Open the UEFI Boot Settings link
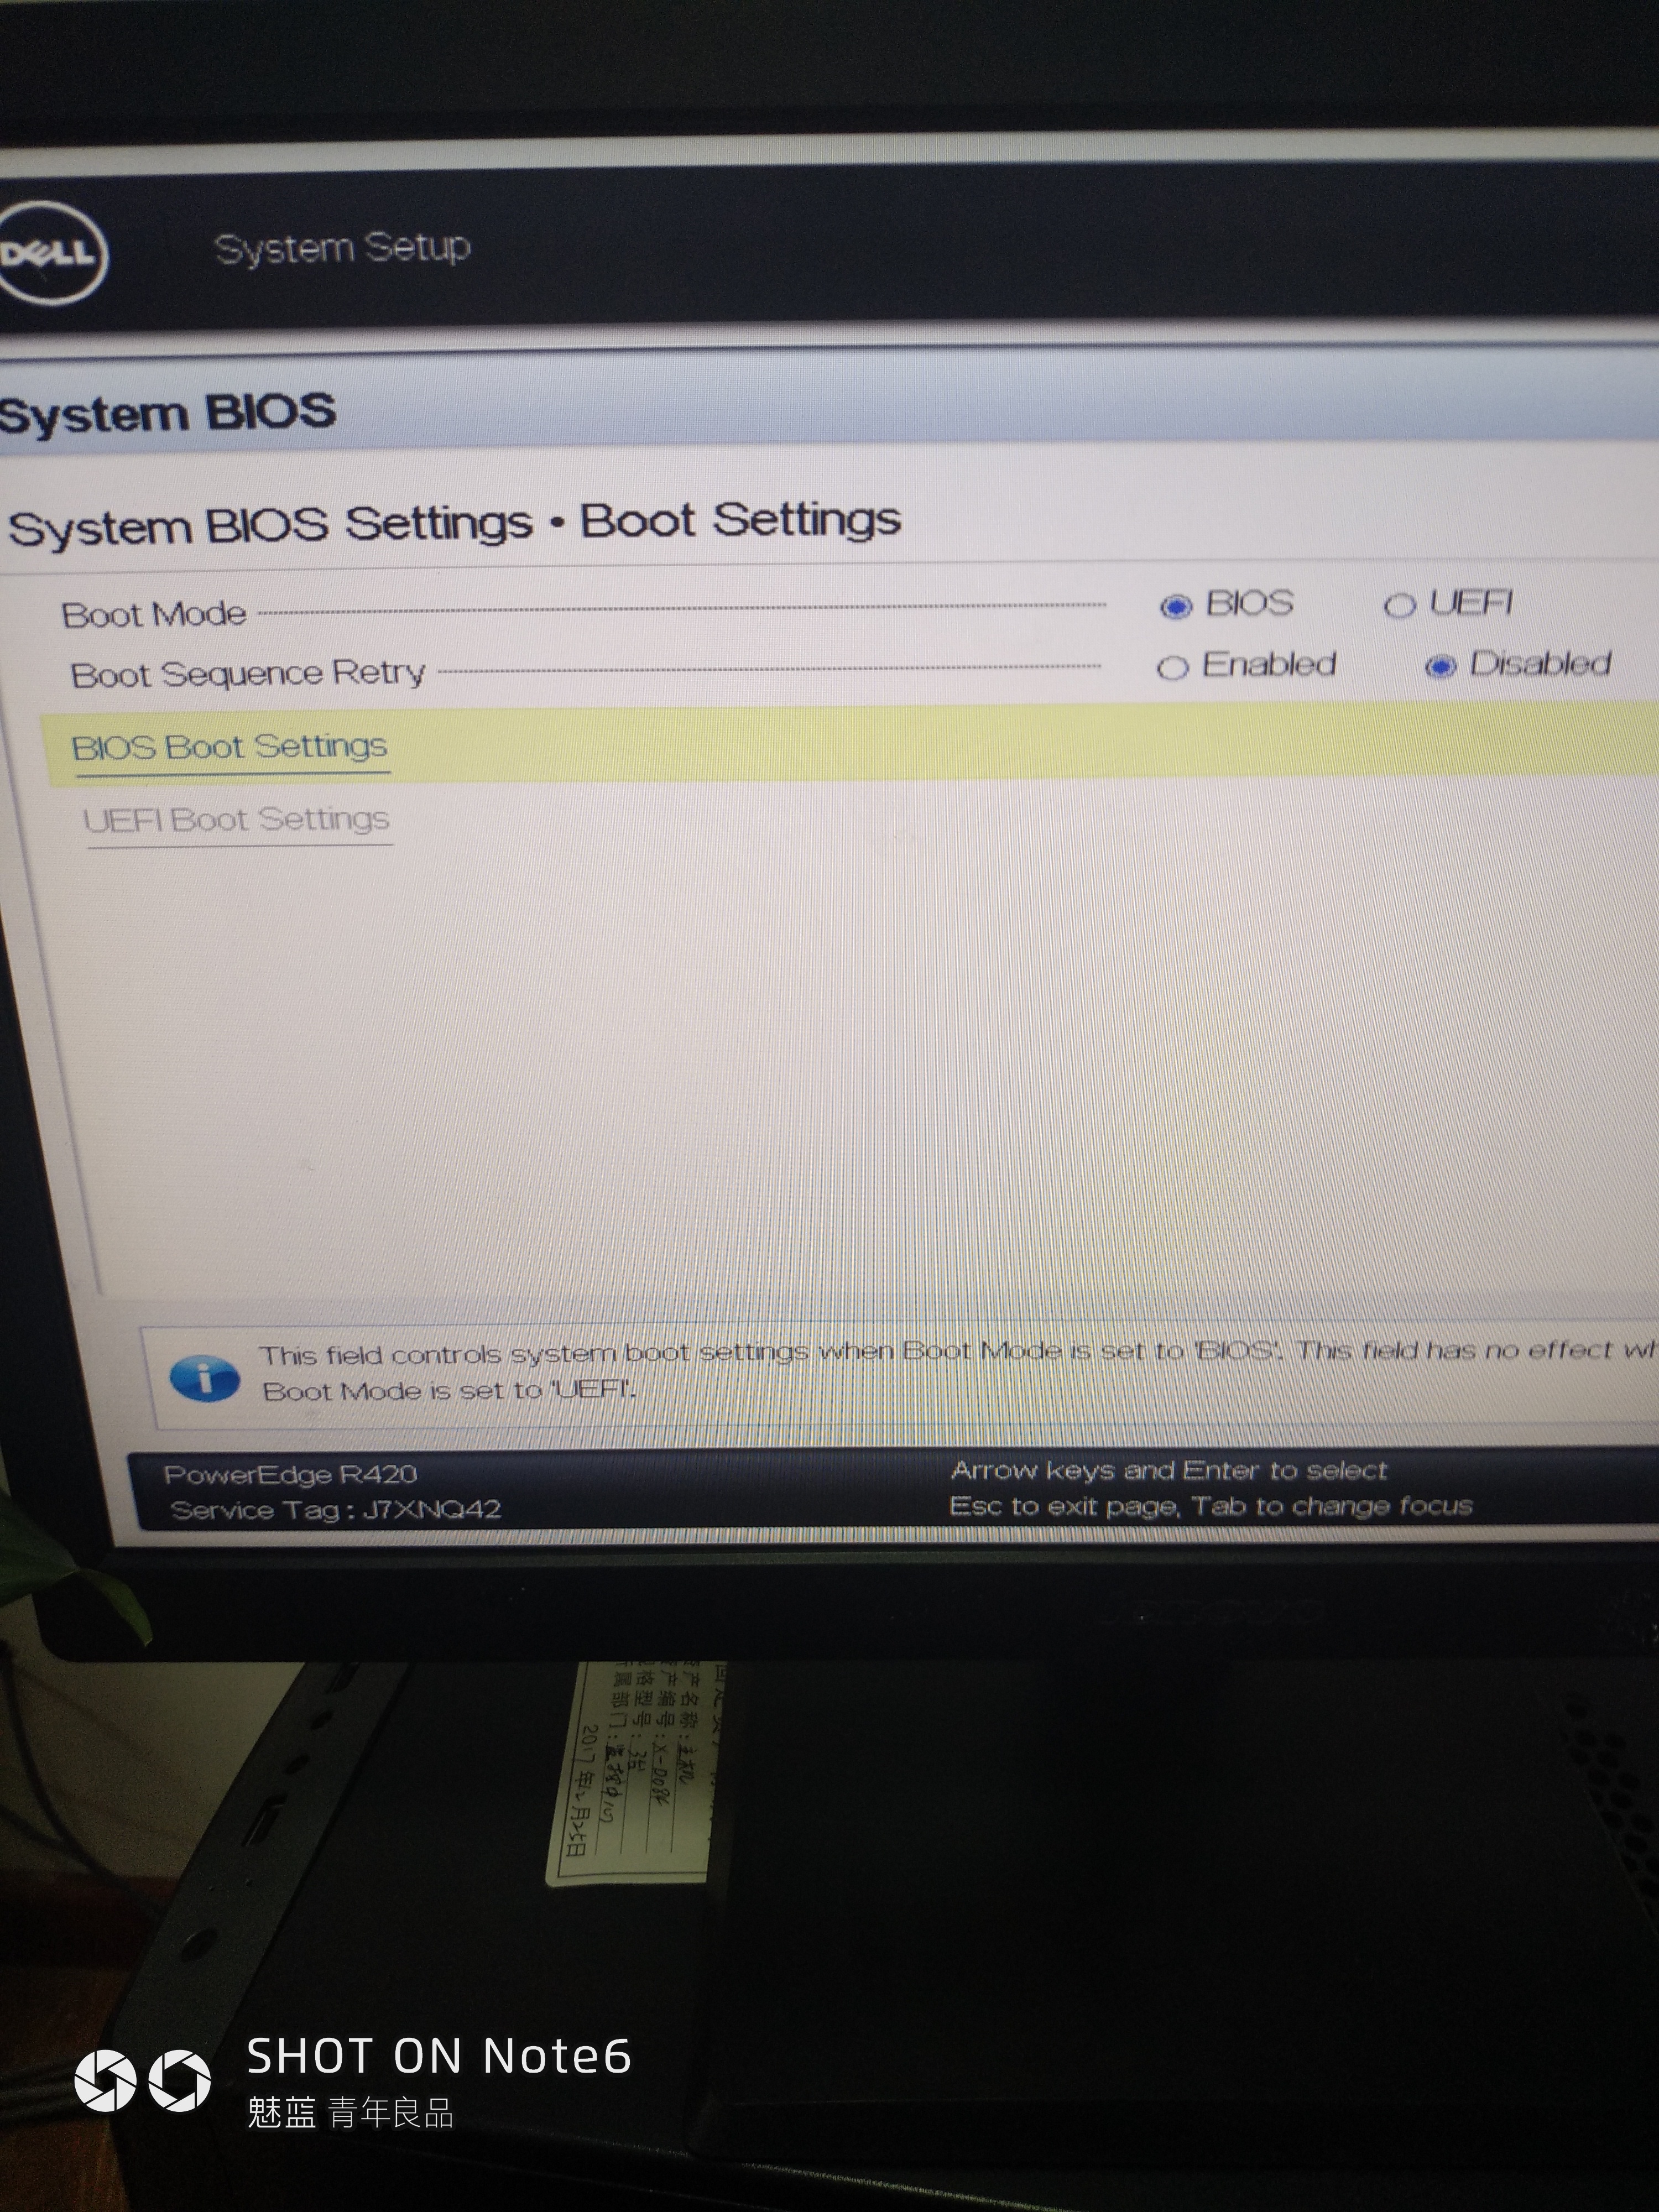The height and width of the screenshot is (2212, 1659). (237, 820)
